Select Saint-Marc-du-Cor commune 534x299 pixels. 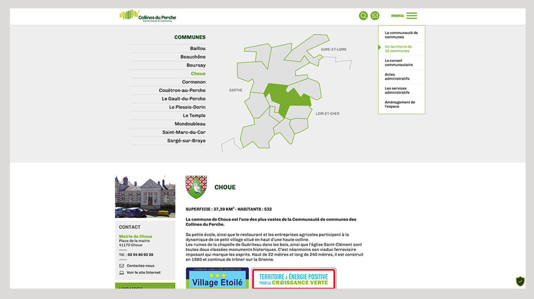click(184, 133)
